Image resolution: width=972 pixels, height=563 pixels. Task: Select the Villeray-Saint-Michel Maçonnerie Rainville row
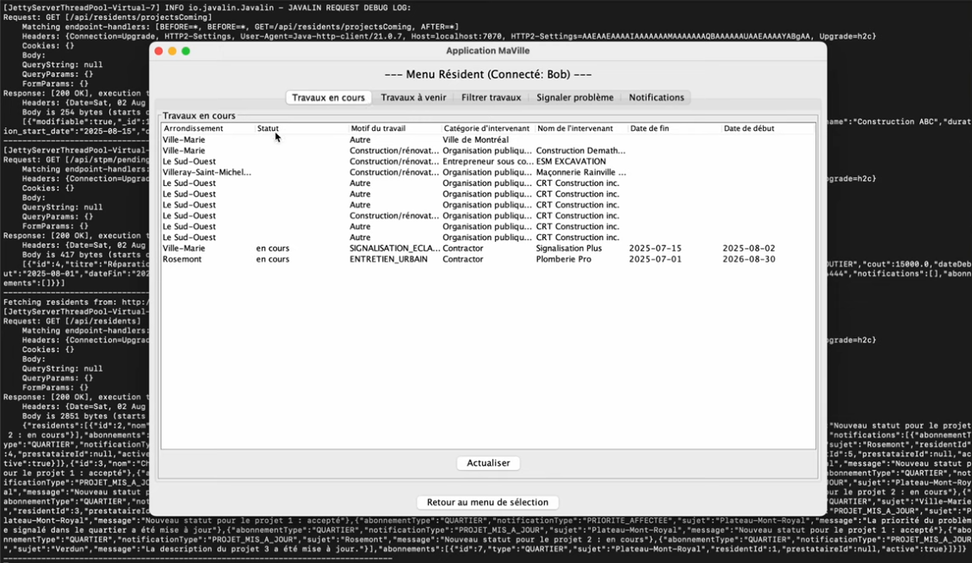pos(488,172)
